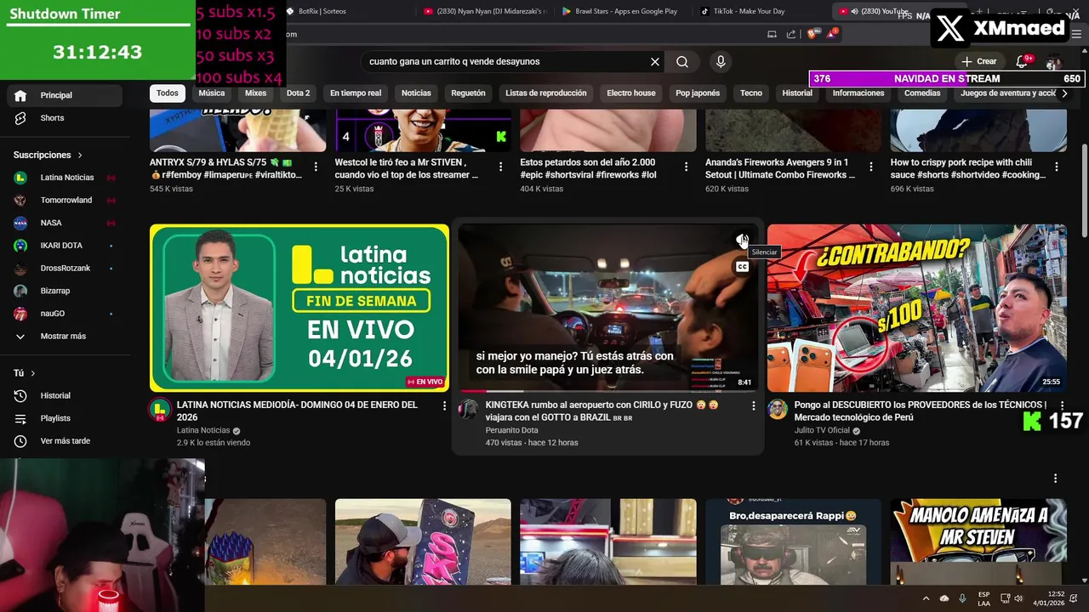Open options for Westcol Mr STIVEN short
This screenshot has height=612, width=1089.
click(500, 167)
